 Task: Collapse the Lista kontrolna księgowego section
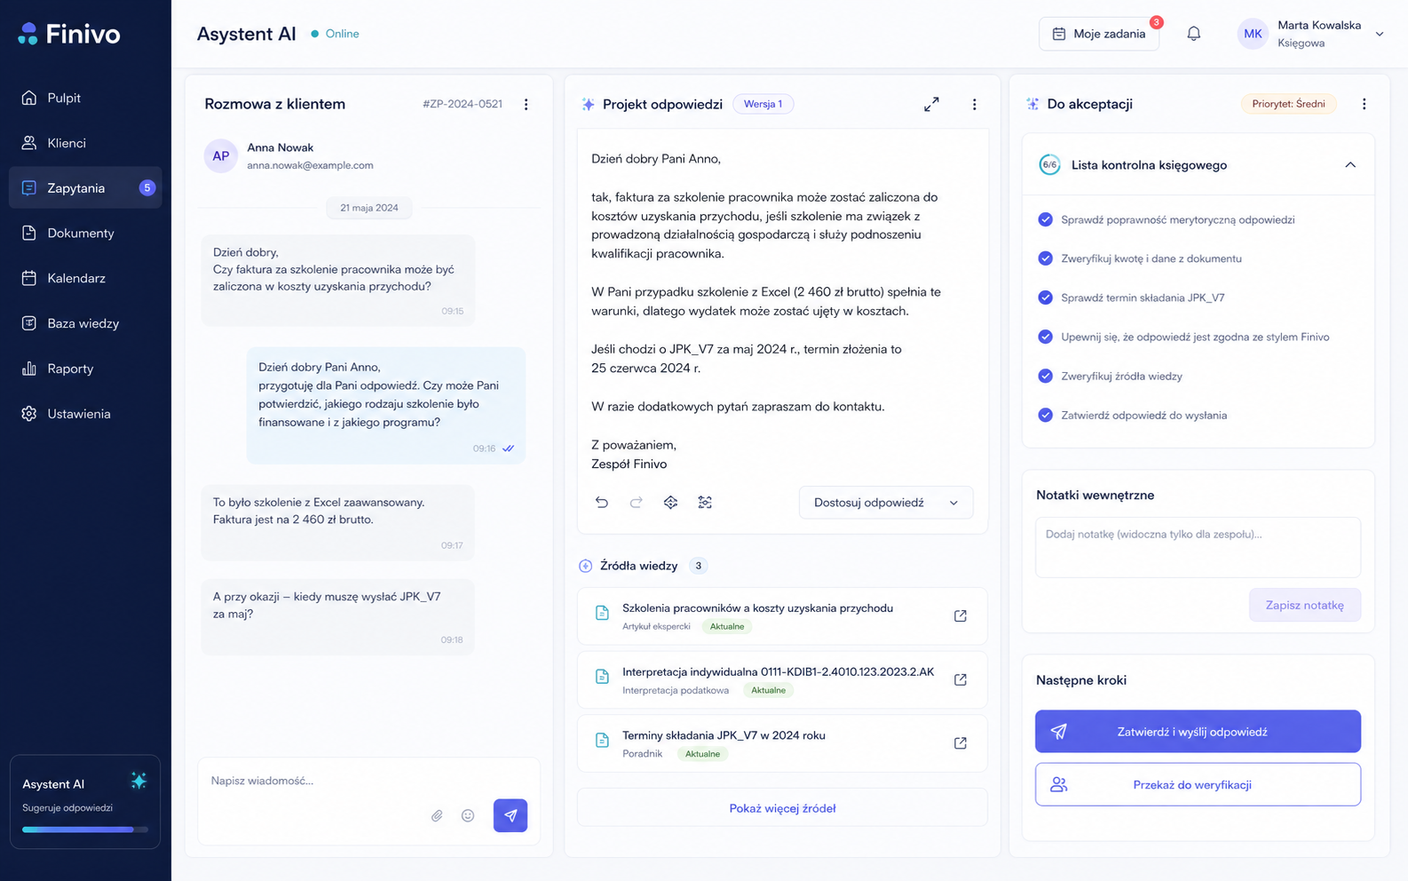tap(1349, 165)
